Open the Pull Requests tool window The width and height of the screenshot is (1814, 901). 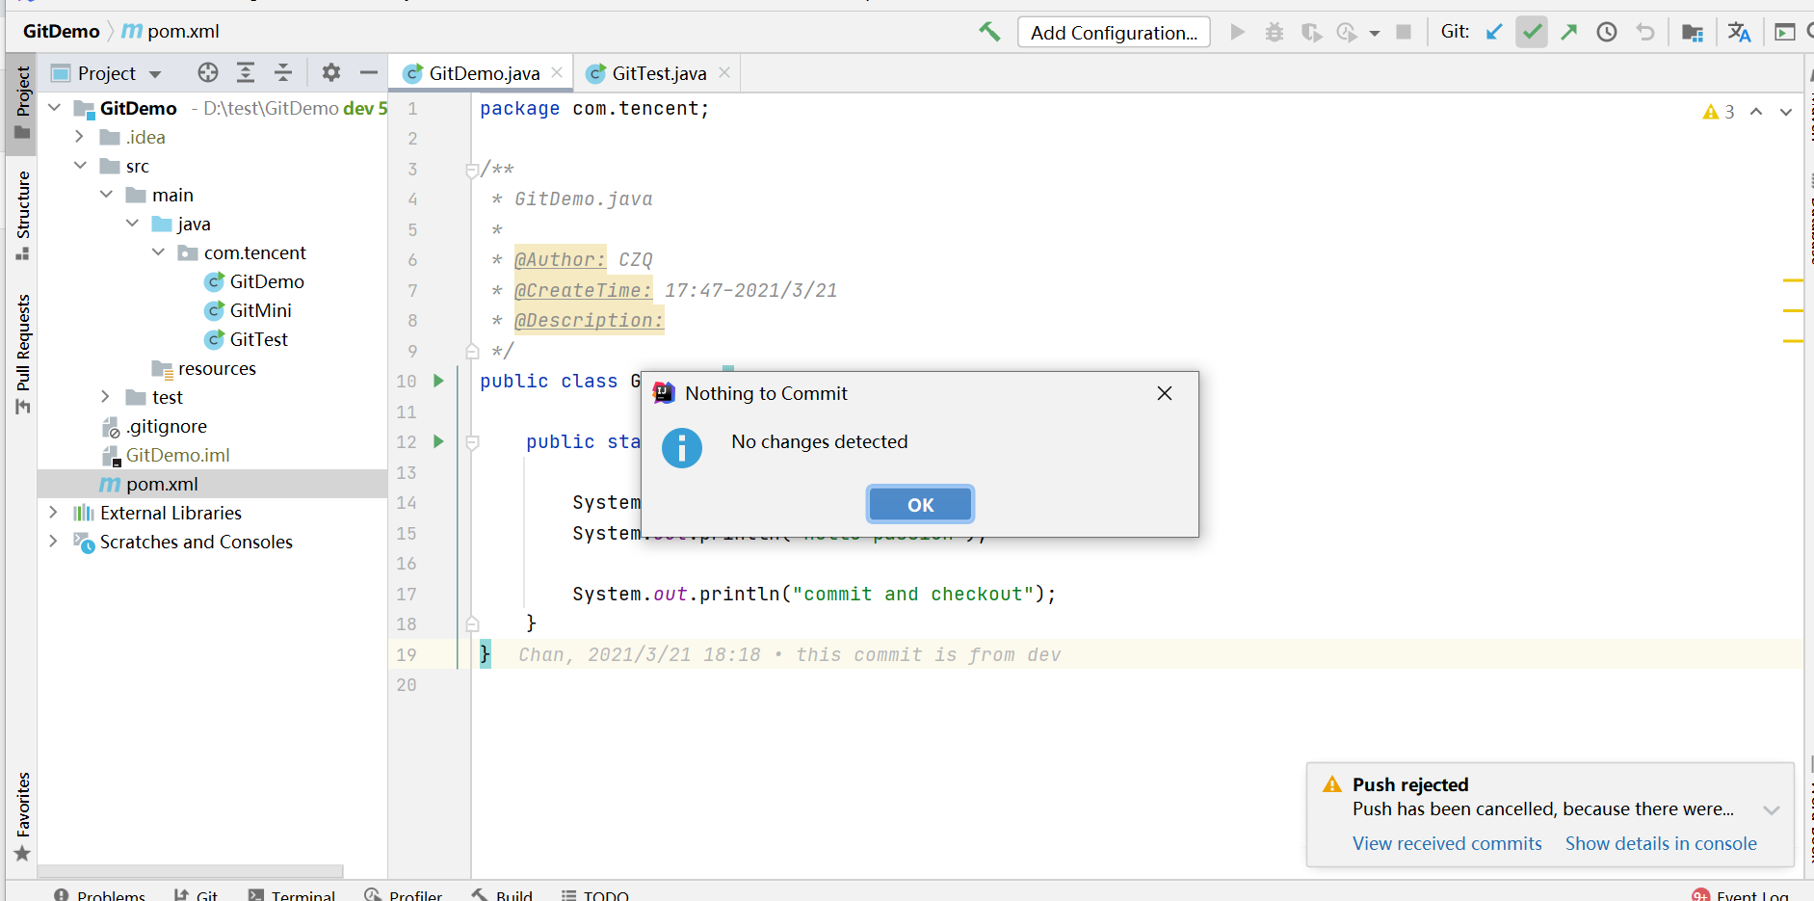coord(22,354)
